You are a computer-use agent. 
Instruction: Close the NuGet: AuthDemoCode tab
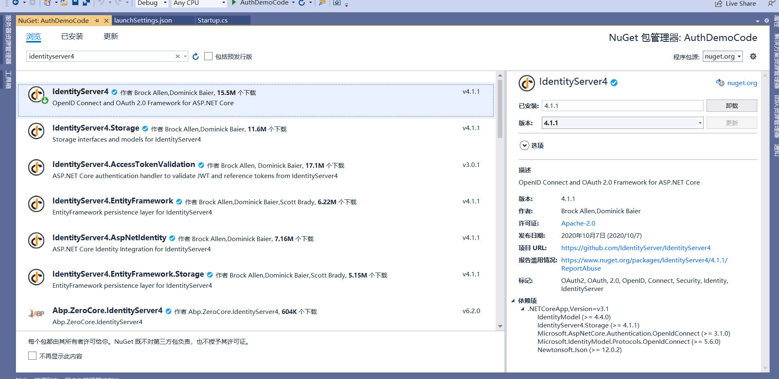click(106, 20)
